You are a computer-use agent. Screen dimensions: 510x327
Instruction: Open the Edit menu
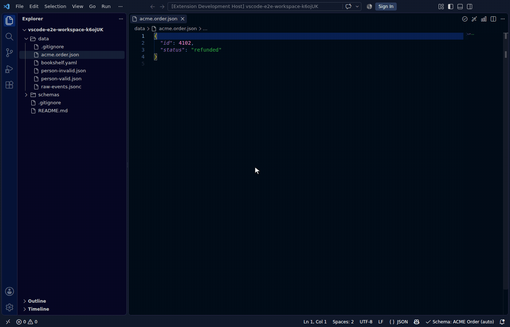pyautogui.click(x=34, y=7)
